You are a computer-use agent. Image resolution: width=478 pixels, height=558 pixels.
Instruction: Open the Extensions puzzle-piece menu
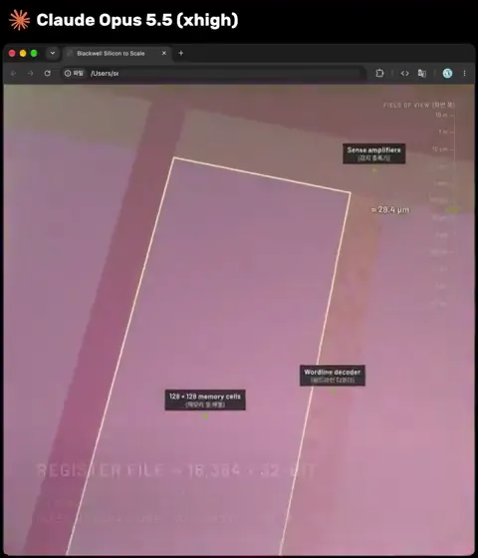tap(379, 74)
